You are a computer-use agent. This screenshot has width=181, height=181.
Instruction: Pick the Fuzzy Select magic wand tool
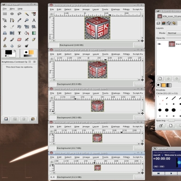tap(27, 14)
